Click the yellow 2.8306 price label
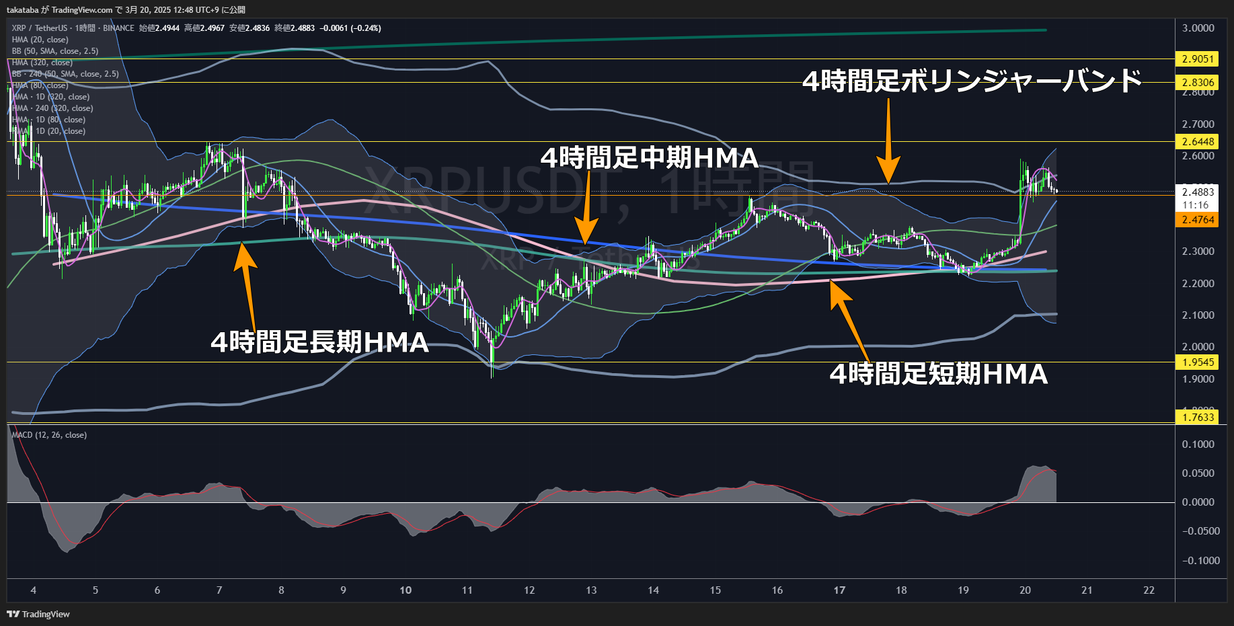The width and height of the screenshot is (1234, 626). [x=1197, y=83]
